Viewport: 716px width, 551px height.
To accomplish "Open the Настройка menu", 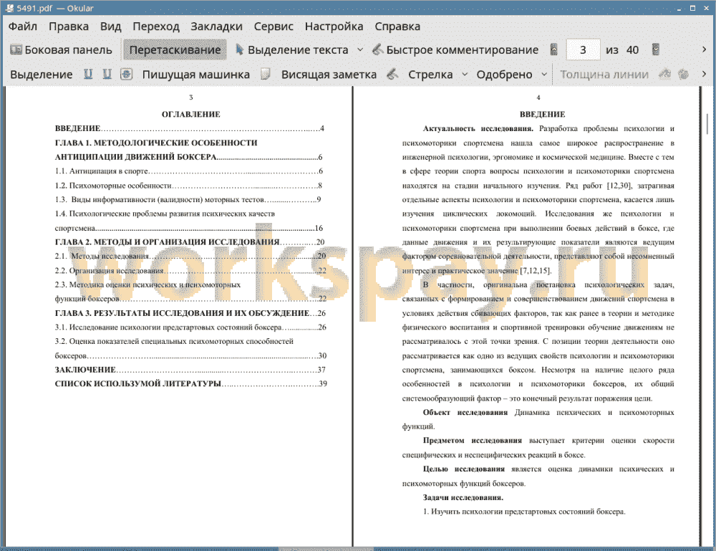I will pyautogui.click(x=334, y=27).
